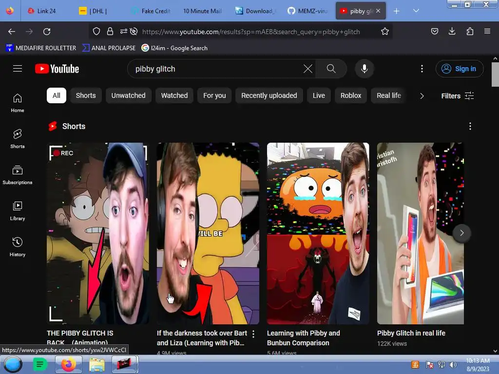Open Firefox extensions icon

470,31
